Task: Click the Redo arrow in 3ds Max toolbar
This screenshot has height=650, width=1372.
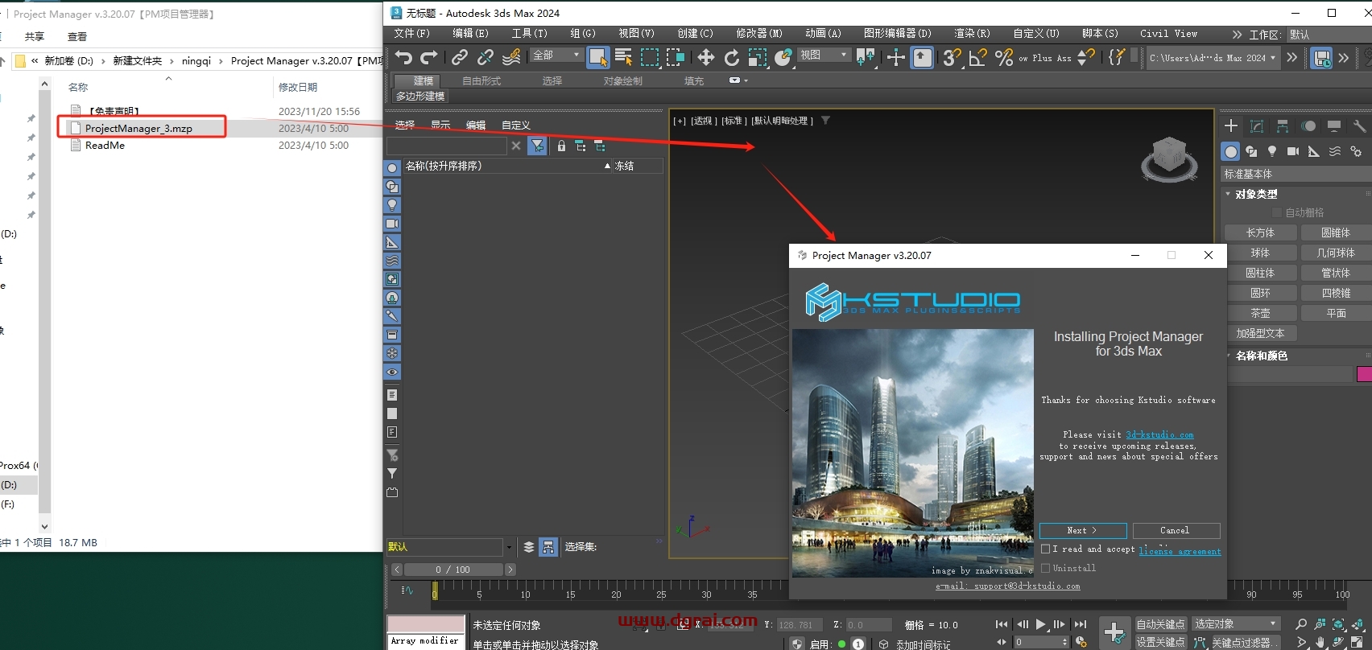Action: (x=429, y=57)
